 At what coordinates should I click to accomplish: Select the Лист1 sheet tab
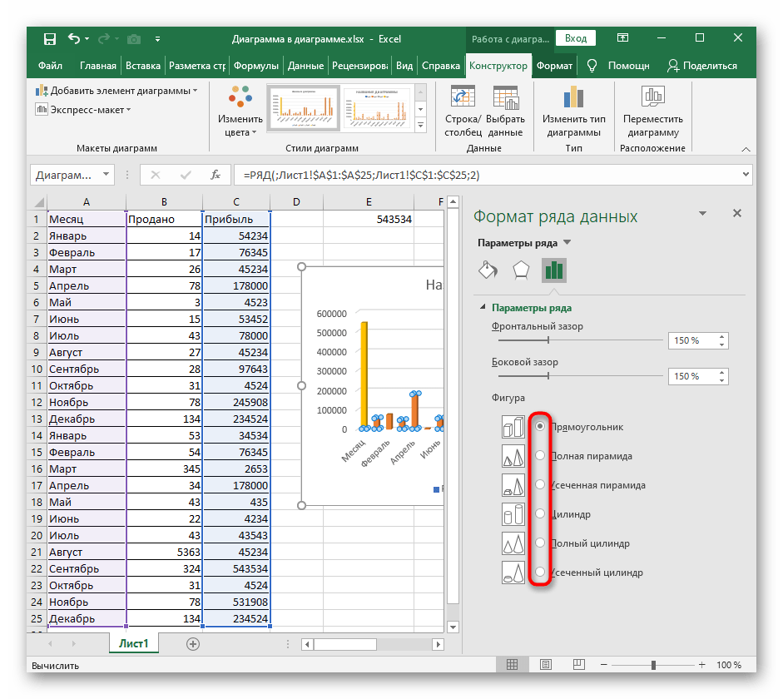coord(133,643)
